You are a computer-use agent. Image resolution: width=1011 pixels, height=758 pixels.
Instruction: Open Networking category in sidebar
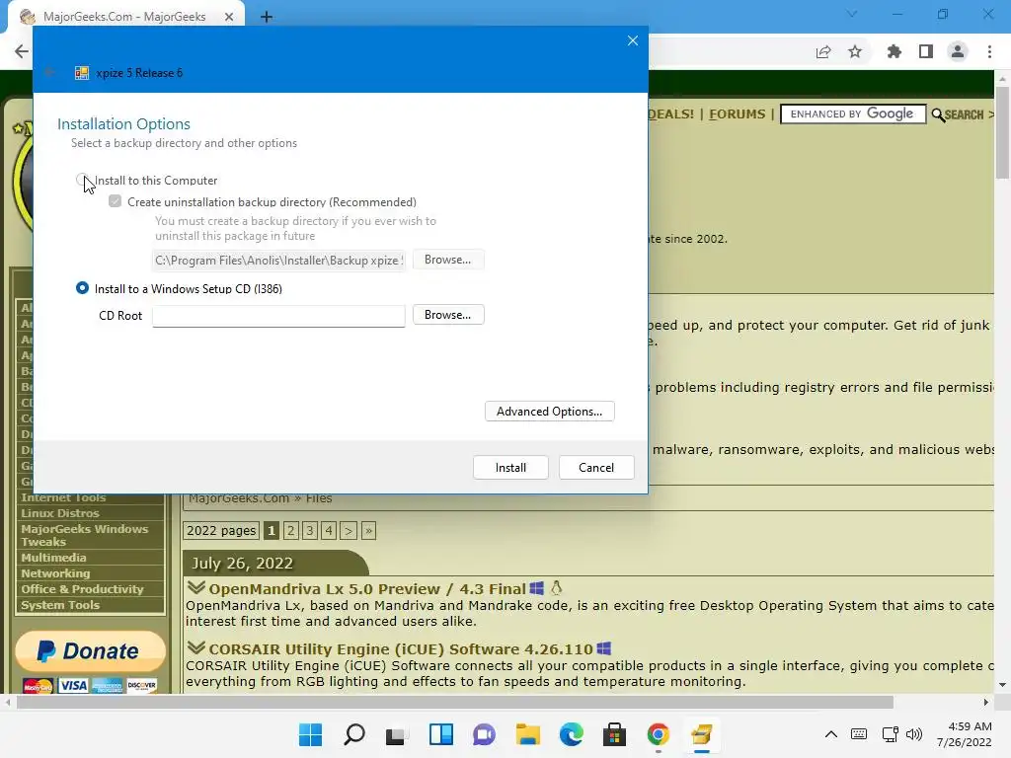55,573
